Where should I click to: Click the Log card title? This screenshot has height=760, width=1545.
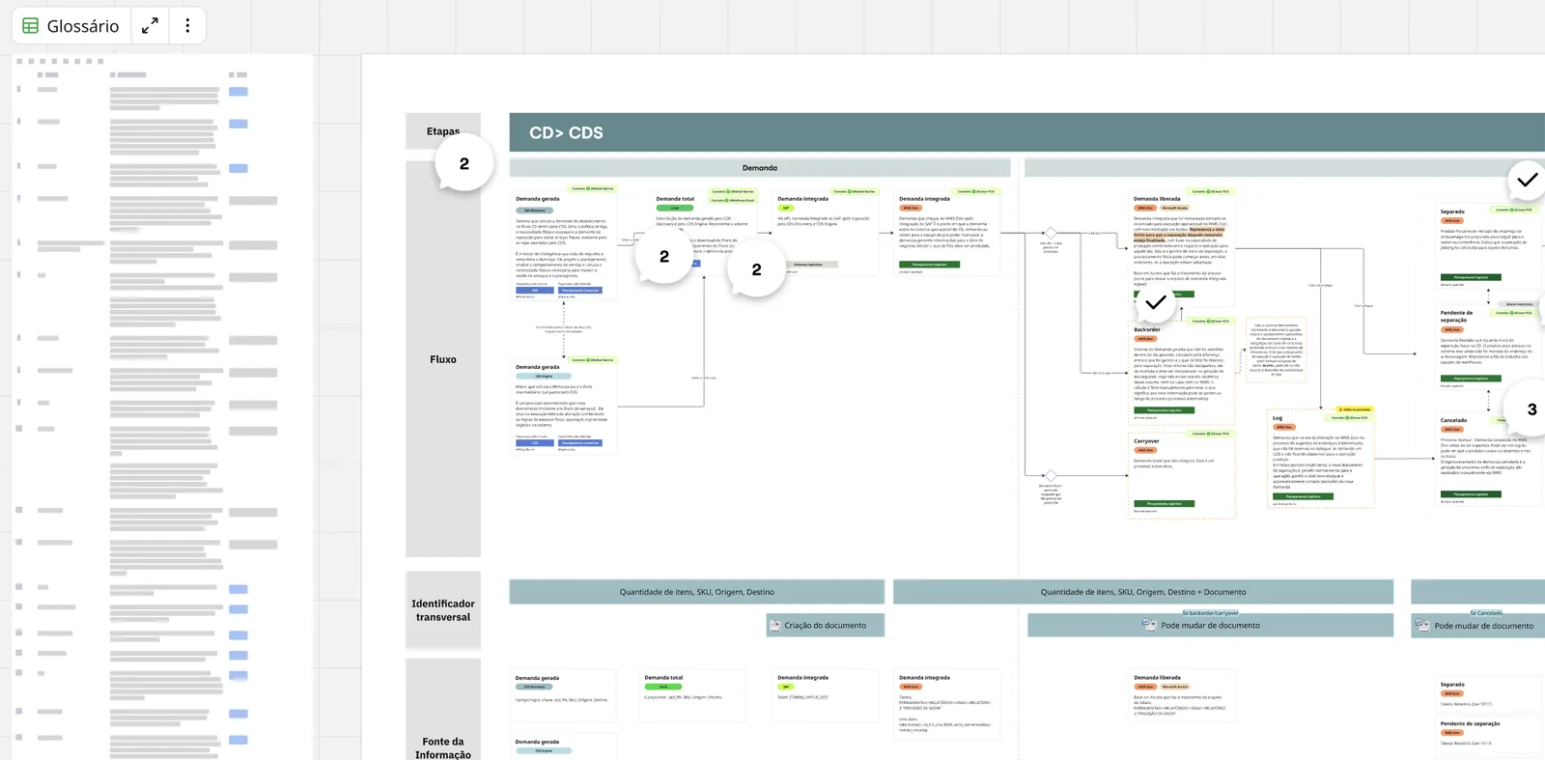point(1278,418)
